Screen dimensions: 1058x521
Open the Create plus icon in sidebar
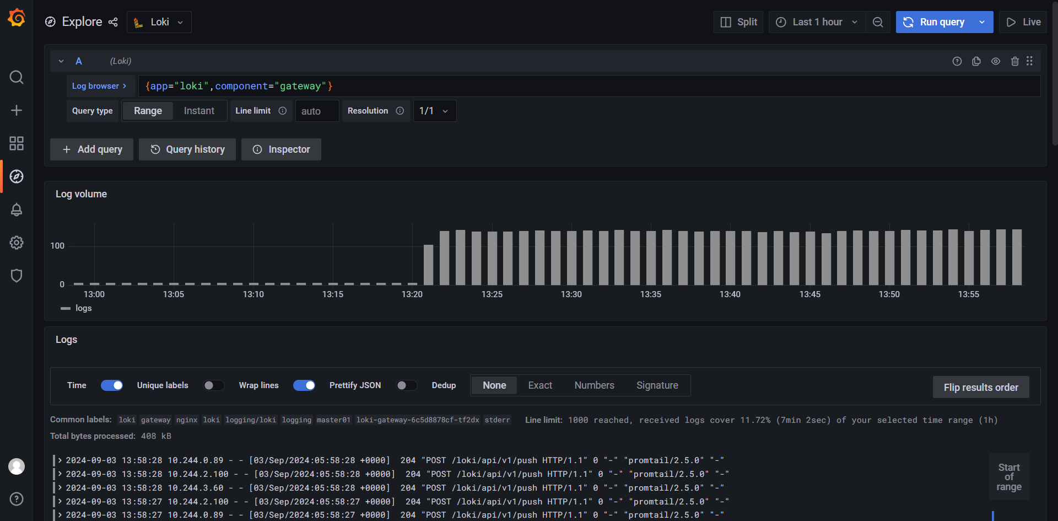pyautogui.click(x=17, y=110)
